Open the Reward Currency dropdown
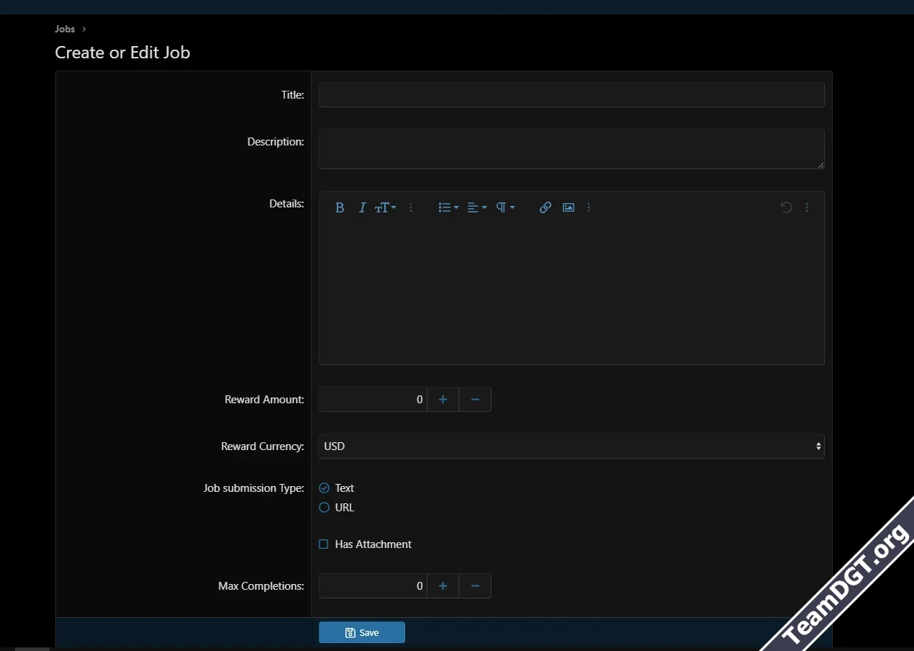Screen dimensions: 914x651 coord(571,446)
